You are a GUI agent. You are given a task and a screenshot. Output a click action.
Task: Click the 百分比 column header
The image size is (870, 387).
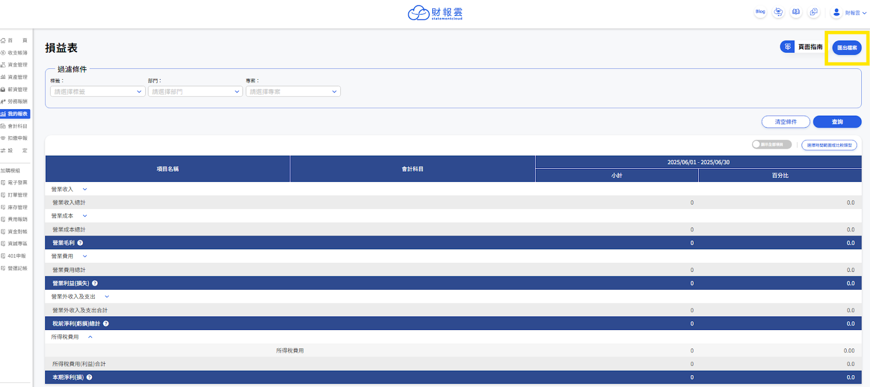coord(780,175)
